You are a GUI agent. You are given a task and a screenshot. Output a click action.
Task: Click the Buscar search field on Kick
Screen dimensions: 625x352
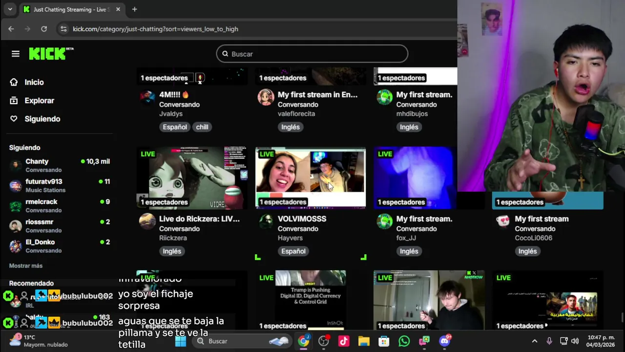[x=312, y=54]
